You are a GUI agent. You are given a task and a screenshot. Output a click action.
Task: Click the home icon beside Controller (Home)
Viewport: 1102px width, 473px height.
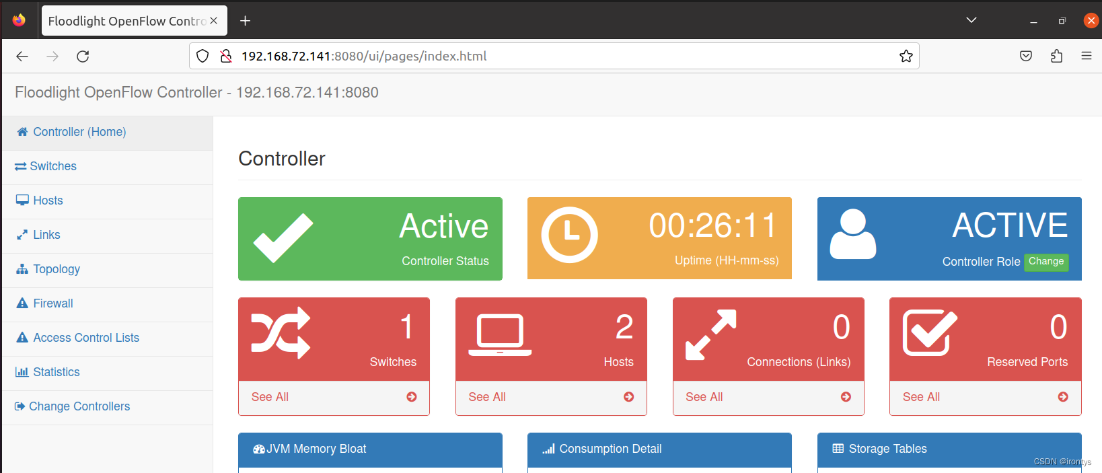pyautogui.click(x=22, y=132)
